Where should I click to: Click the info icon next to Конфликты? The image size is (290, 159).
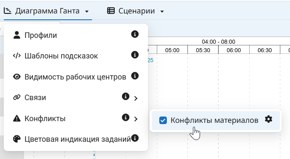(x=126, y=117)
